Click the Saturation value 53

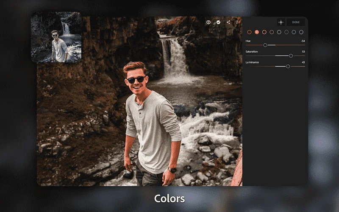pos(303,51)
